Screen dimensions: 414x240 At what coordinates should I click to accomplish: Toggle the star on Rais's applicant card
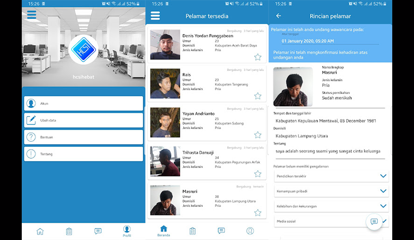point(258,96)
